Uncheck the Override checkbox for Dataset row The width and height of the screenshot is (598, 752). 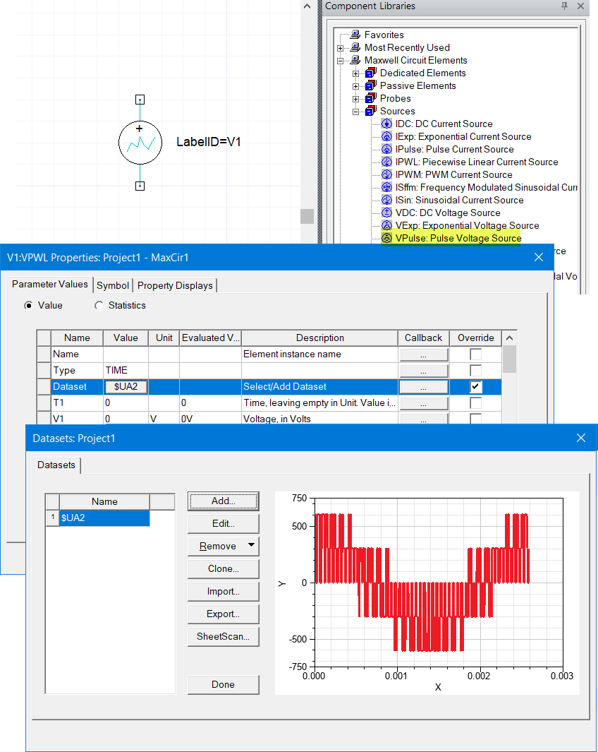point(476,386)
